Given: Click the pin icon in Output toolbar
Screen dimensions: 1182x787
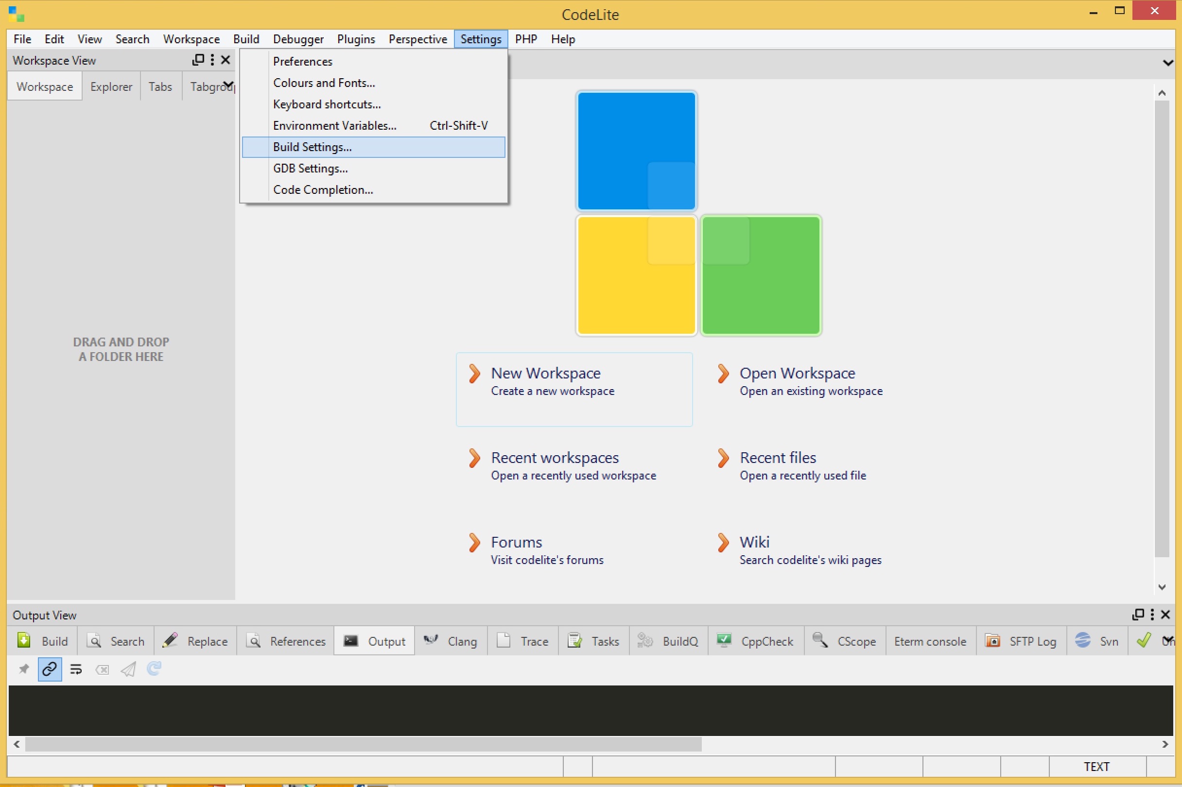Looking at the screenshot, I should tap(24, 669).
